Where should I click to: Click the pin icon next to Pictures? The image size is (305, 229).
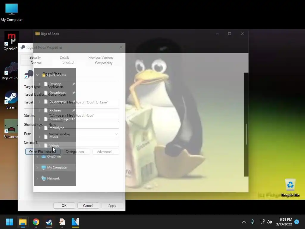pos(74,110)
